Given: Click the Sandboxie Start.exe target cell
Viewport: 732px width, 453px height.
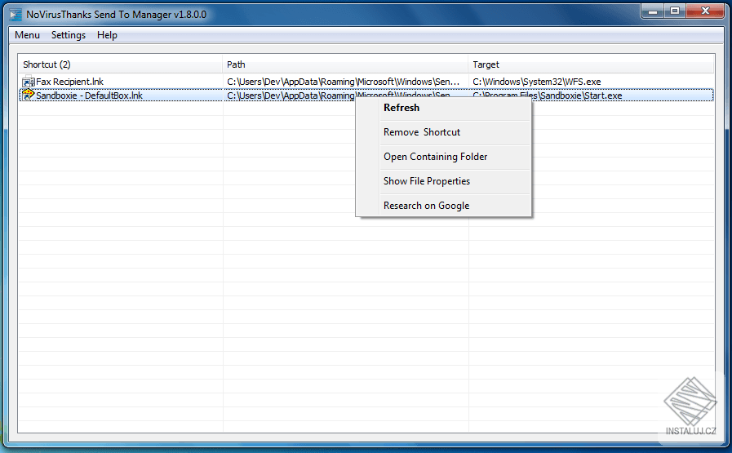Looking at the screenshot, I should pos(547,95).
